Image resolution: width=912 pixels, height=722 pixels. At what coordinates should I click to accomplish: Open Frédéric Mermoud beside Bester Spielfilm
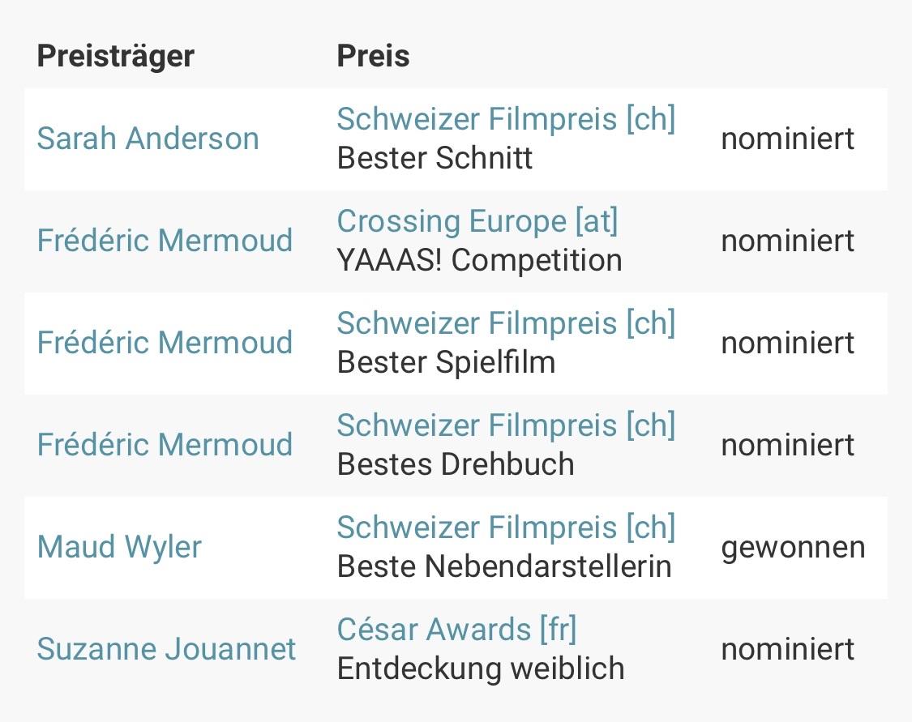pyautogui.click(x=165, y=343)
